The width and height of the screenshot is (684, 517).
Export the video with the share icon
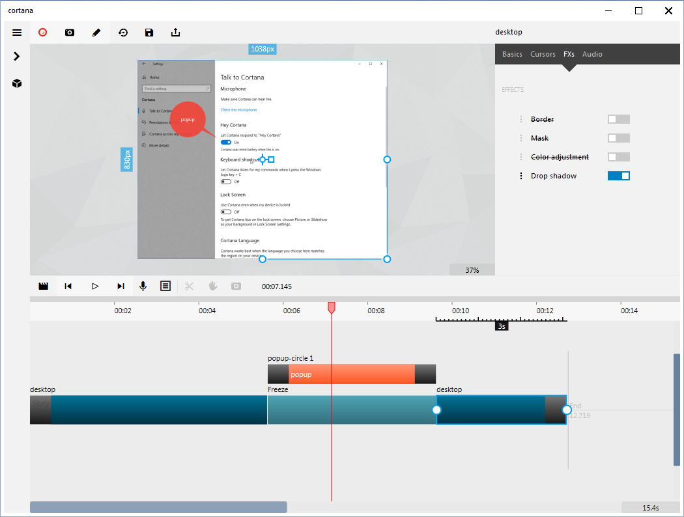(x=175, y=33)
